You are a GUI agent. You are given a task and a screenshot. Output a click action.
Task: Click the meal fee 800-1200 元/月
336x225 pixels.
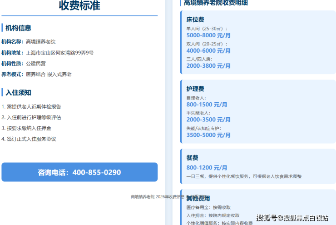tap(207, 168)
